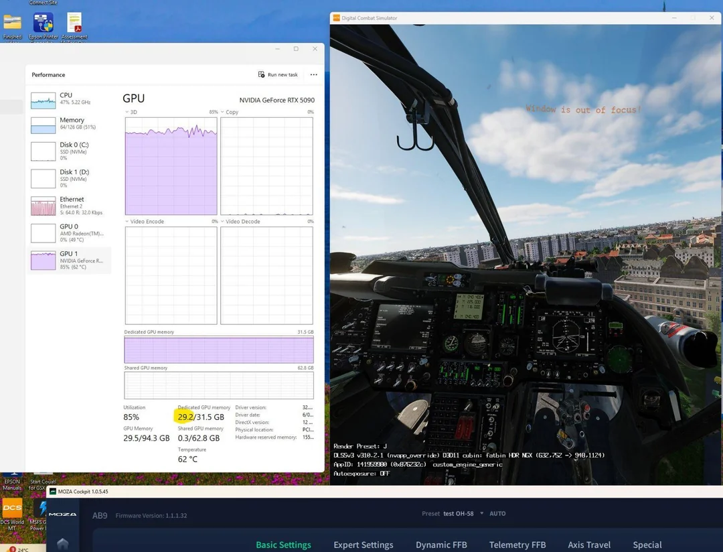Open the Finished folder on desktop
The height and width of the screenshot is (552, 723).
click(13, 27)
